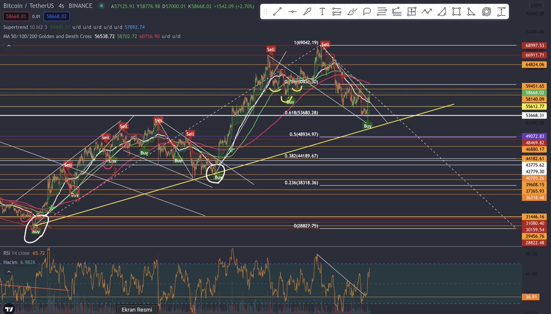Screen dimensions: 551x314
Task: Click the 0.5(48934.97) Fibonacci level label
Action: click(304, 135)
